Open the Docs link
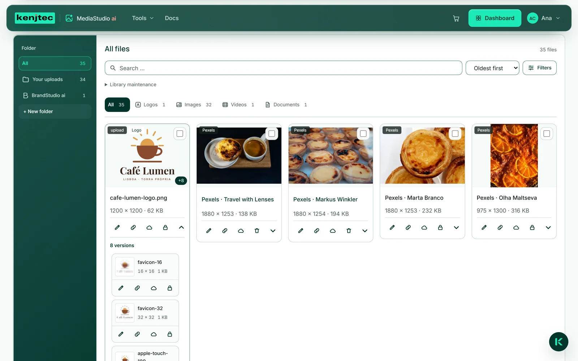Viewport: 578px width, 361px height. coord(172,18)
